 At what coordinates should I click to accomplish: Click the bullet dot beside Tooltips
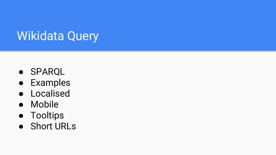[x=21, y=116]
